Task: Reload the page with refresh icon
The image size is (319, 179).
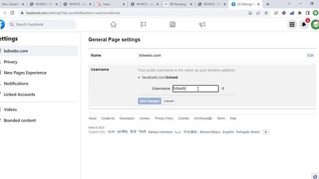Action: pyautogui.click(x=12, y=13)
